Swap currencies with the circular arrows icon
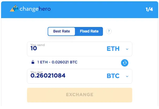159x109 pixels. pos(125,63)
